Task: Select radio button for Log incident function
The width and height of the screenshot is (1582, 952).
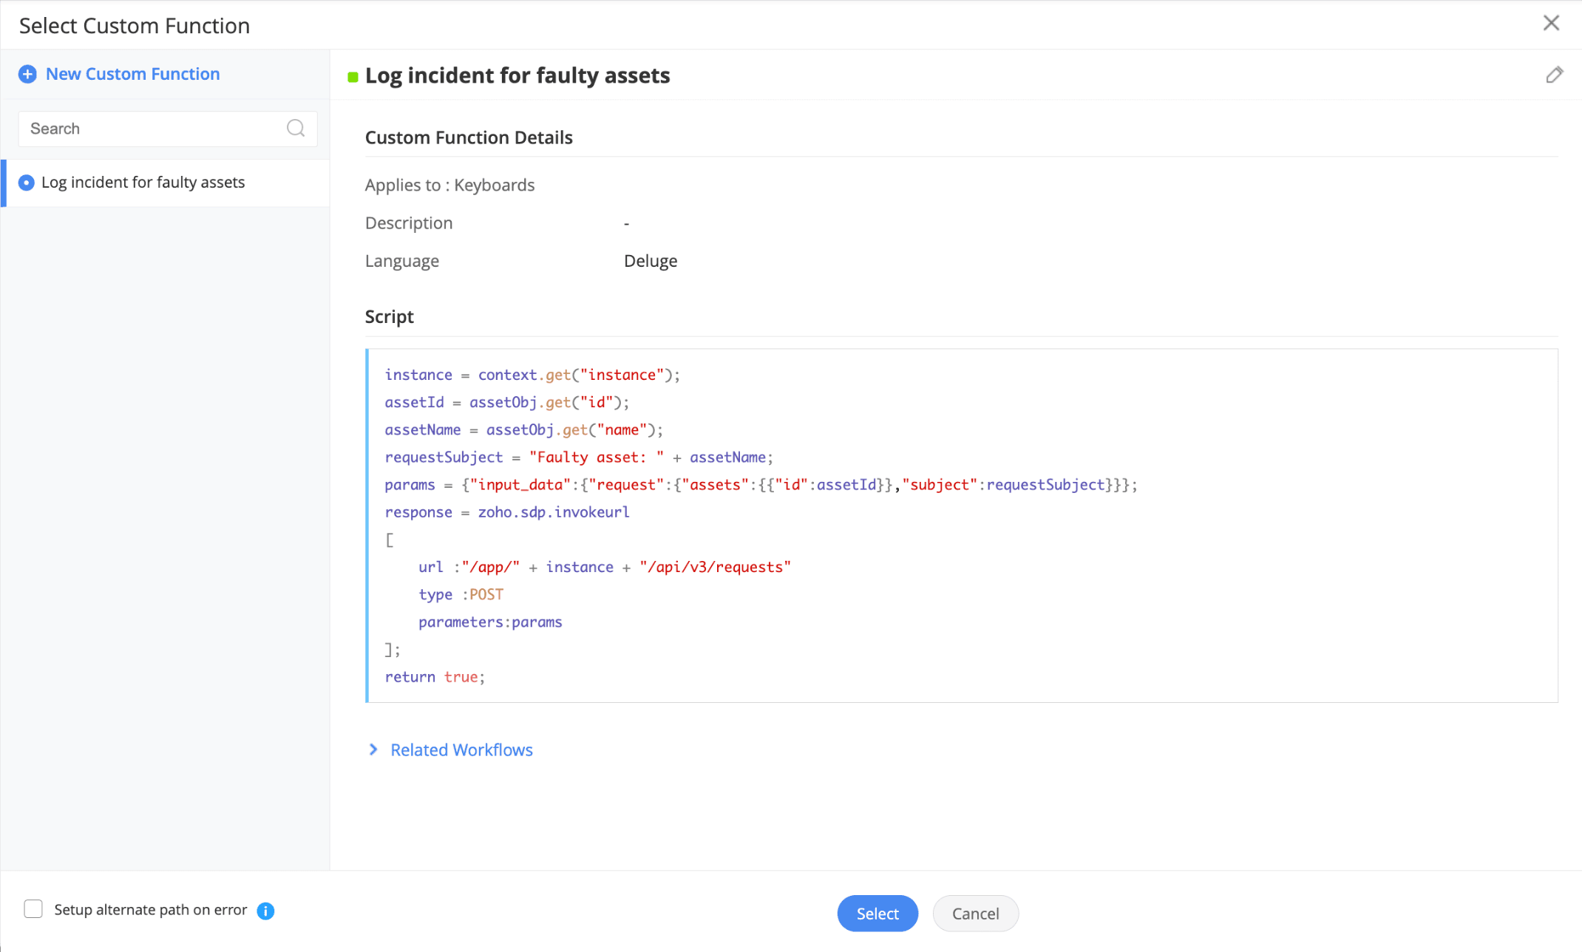Action: point(27,183)
